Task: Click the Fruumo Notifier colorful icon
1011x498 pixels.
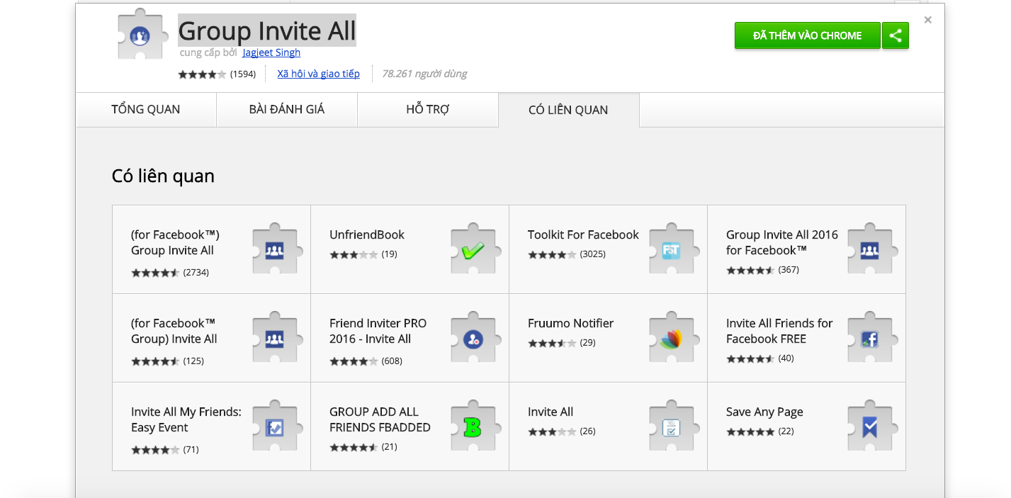Action: tap(674, 338)
